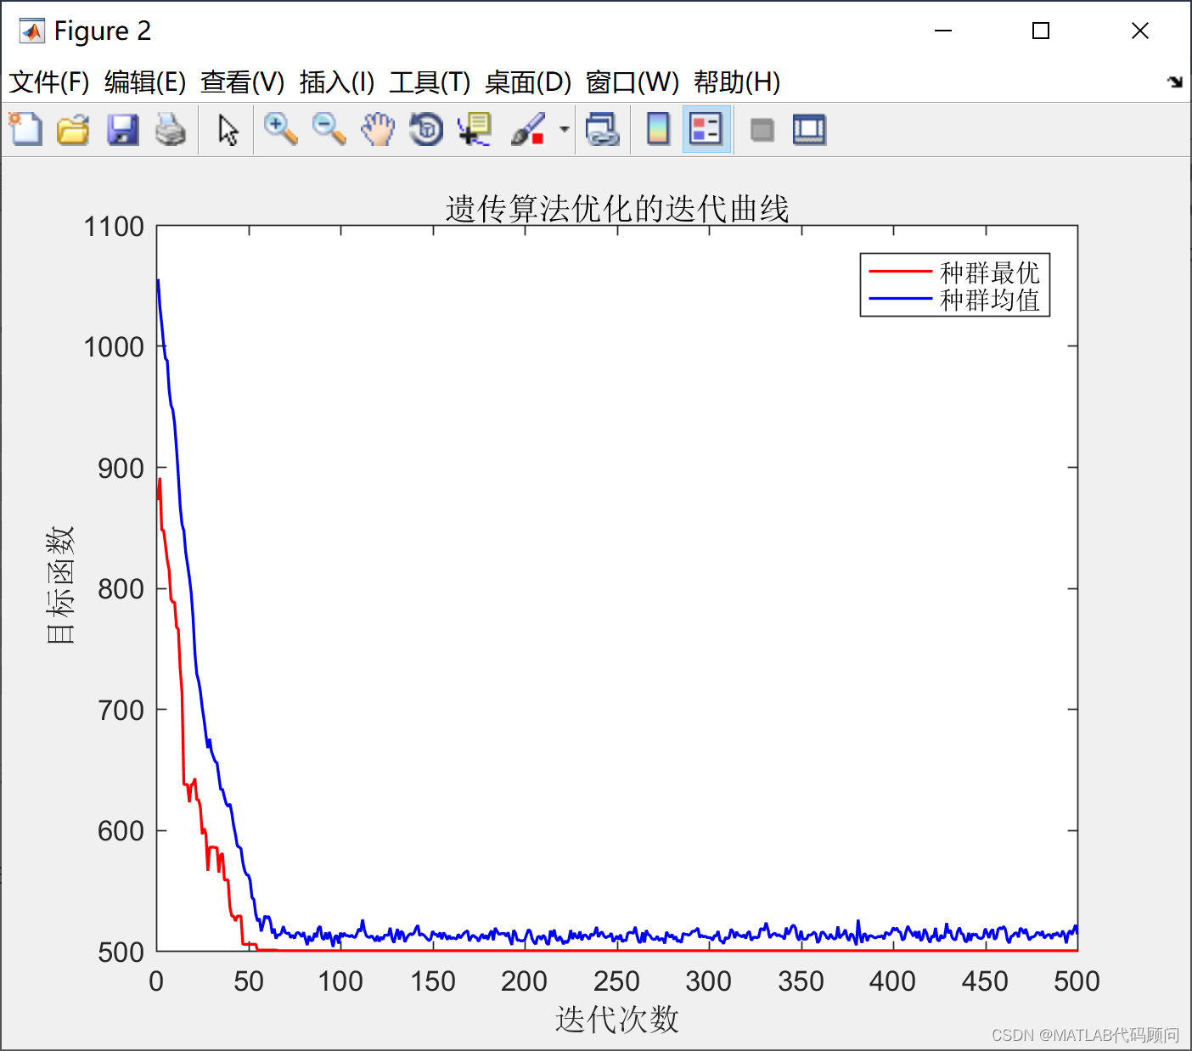Click the Brush/Select Data tool
Image resolution: width=1192 pixels, height=1051 pixels.
click(x=528, y=130)
